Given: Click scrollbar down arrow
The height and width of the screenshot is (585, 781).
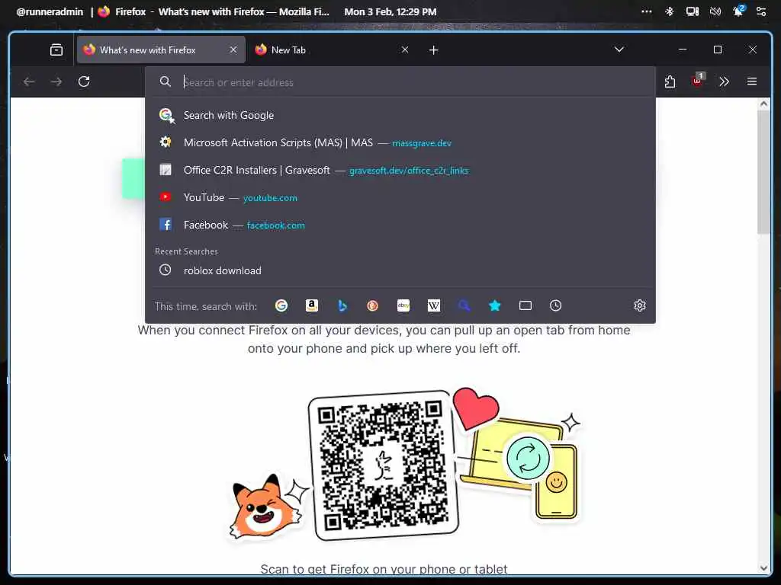Looking at the screenshot, I should click(763, 567).
